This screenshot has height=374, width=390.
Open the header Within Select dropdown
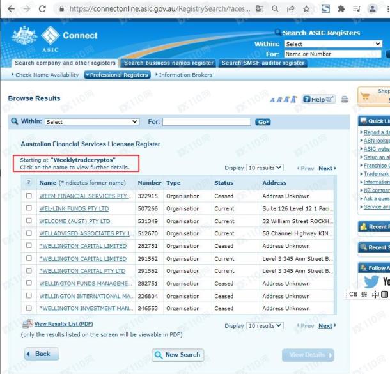pos(333,44)
